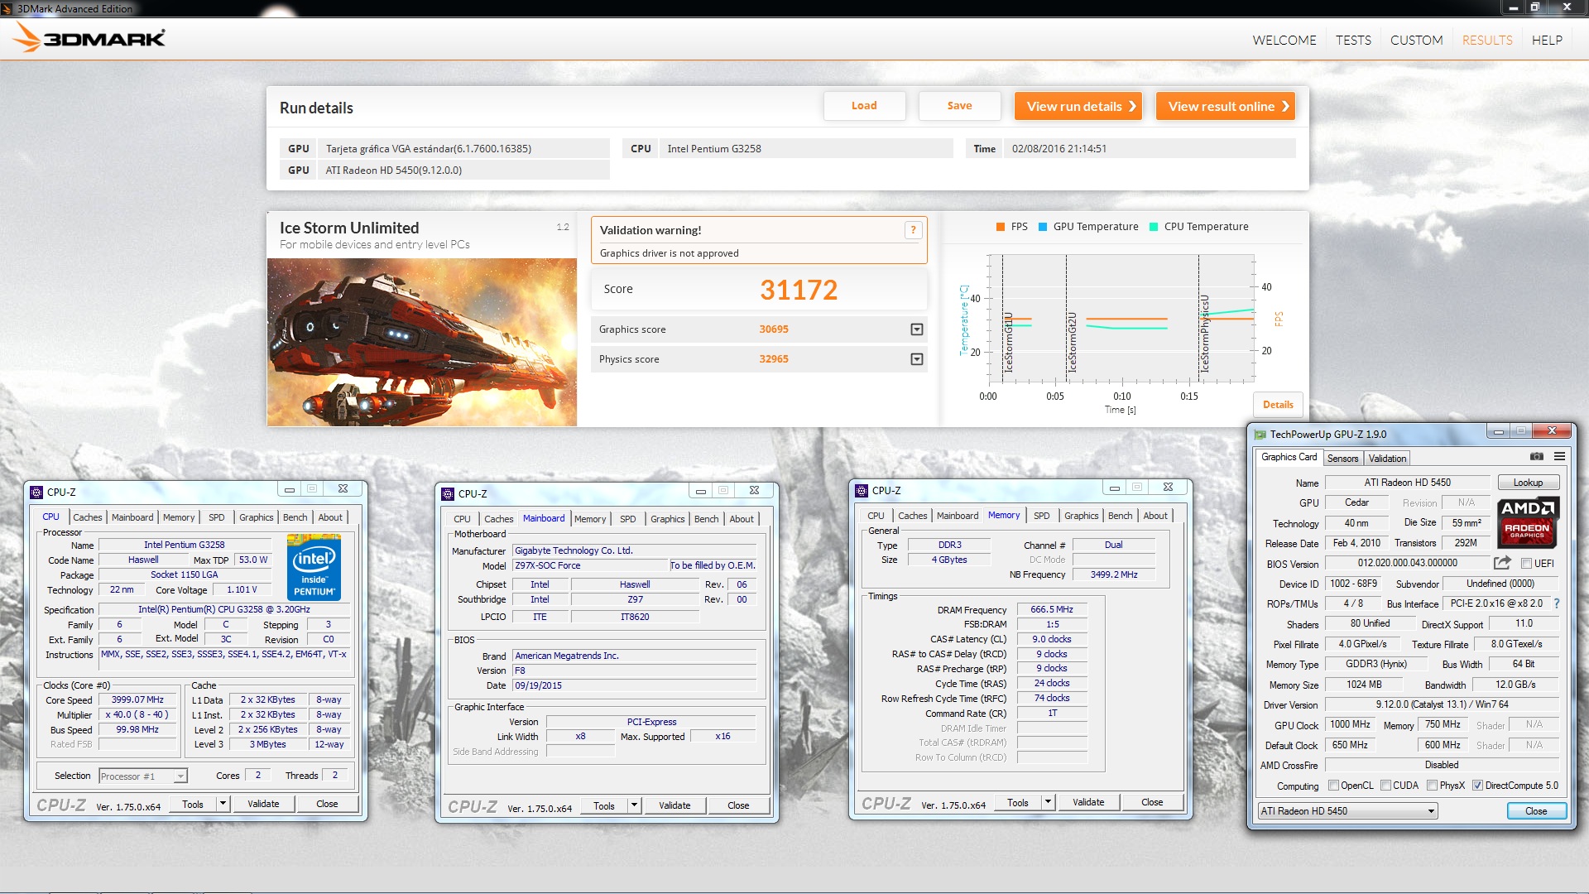Select Bench tab in CPU-Z processor window
Screen dimensions: 1589x894
(x=295, y=517)
